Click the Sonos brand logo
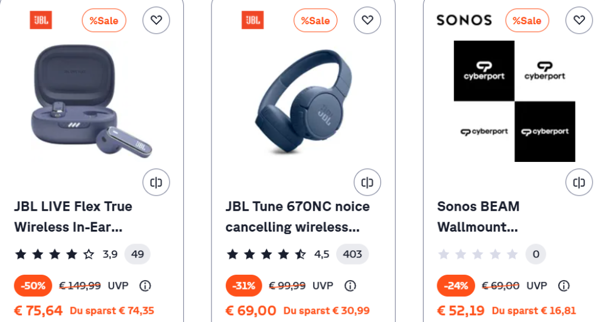605x322 pixels. coord(464,20)
